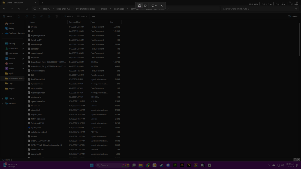Open snipping shape mode dropdown
Image resolution: width=301 pixels, height=169 pixels.
pyautogui.click(x=154, y=5)
